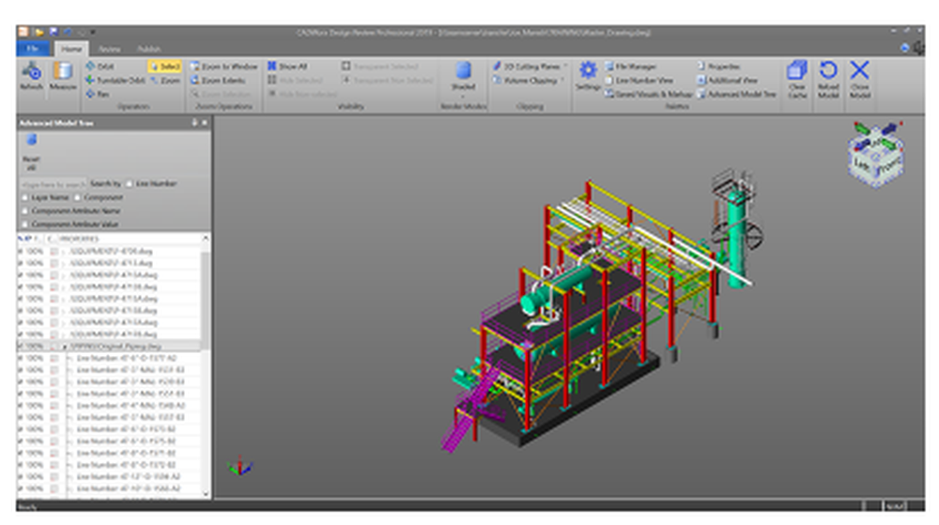
Task: Click Hide Selected in Visibility group
Action: click(x=295, y=80)
